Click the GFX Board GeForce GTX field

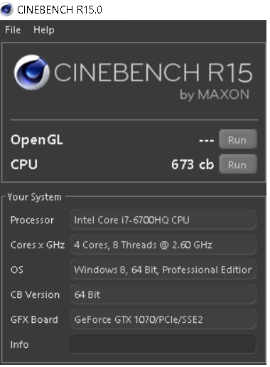(x=163, y=319)
